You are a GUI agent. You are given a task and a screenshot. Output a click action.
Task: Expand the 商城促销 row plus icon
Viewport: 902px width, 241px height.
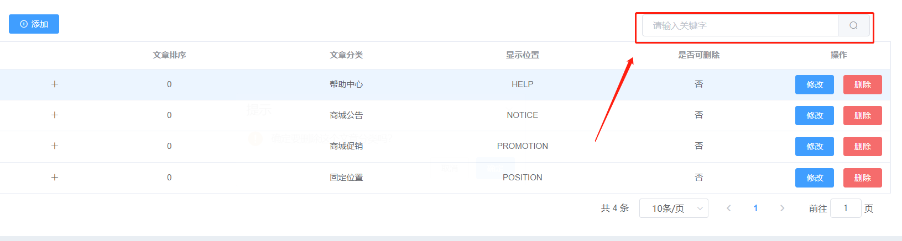(55, 146)
